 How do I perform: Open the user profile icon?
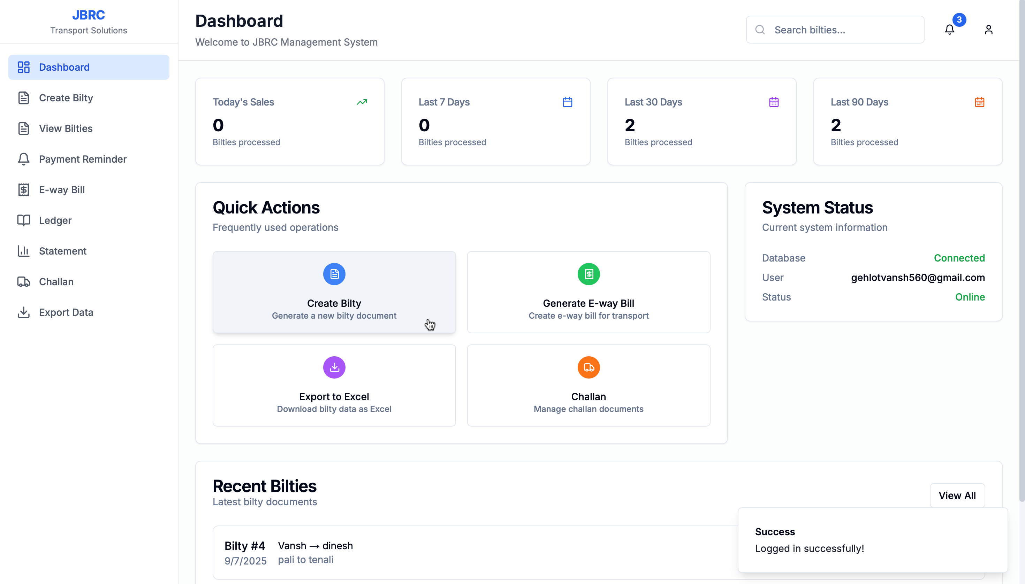(x=988, y=30)
